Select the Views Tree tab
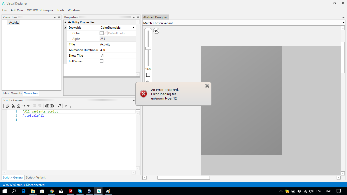The image size is (347, 195). [x=31, y=93]
